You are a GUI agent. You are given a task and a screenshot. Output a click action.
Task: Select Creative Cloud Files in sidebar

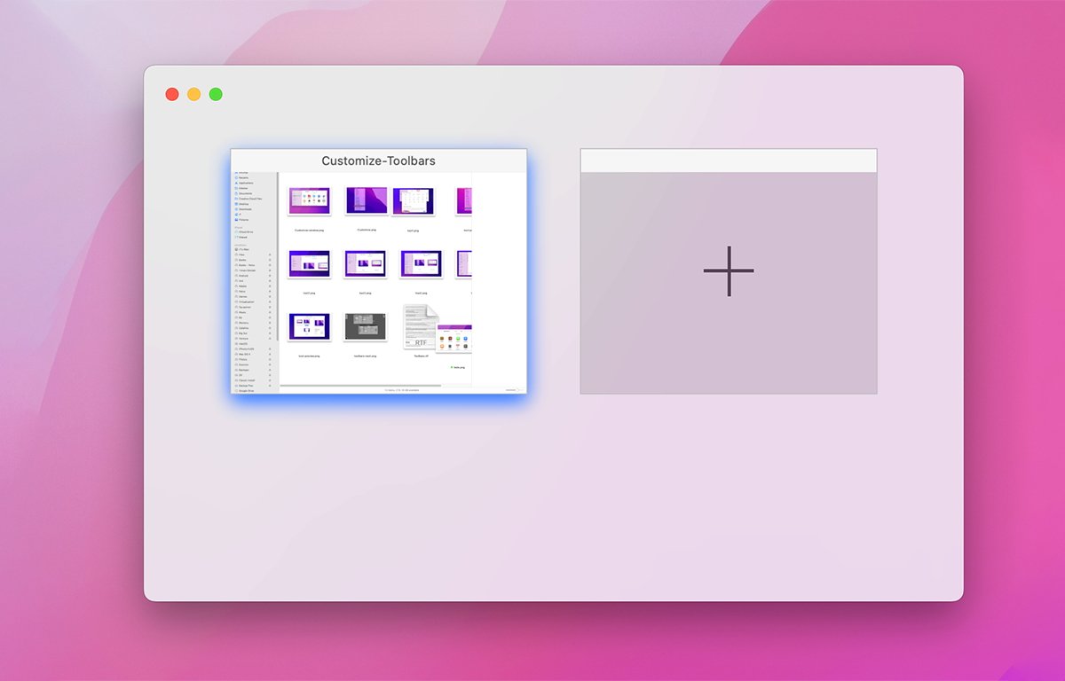pyautogui.click(x=250, y=199)
